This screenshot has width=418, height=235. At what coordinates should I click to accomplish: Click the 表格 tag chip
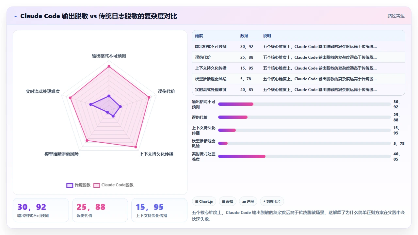pos(228,201)
